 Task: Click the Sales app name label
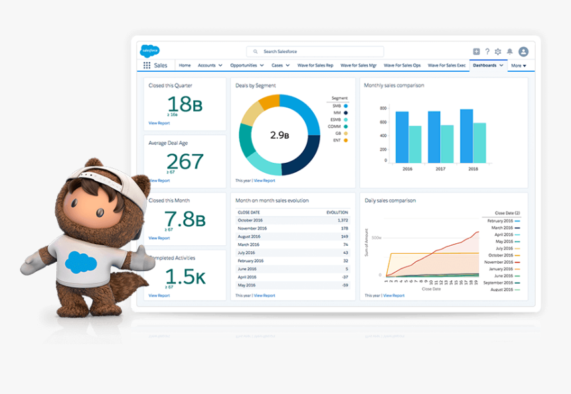click(161, 65)
